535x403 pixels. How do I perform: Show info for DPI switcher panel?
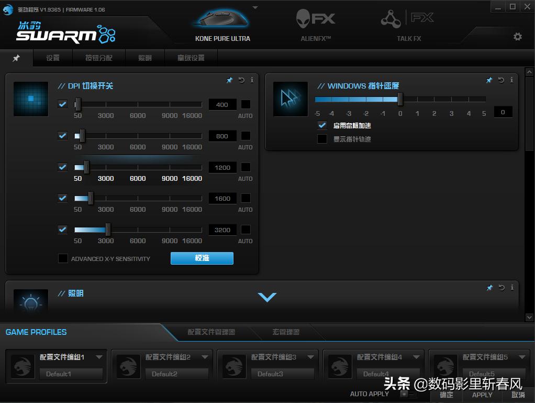252,80
